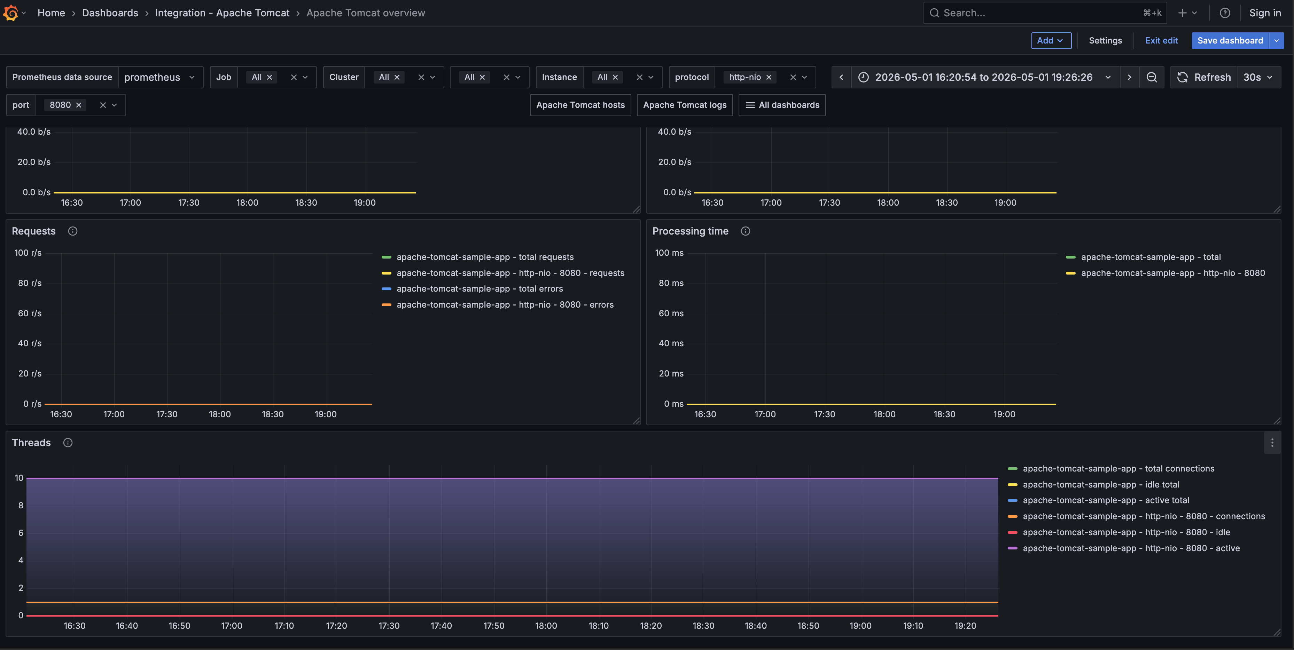This screenshot has width=1294, height=650.
Task: Click Exit edit
Action: click(1161, 41)
